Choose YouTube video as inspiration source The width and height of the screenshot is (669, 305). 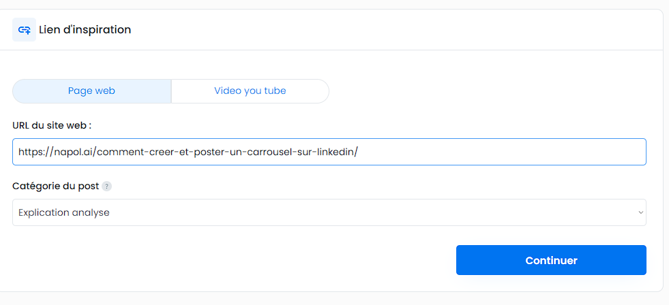250,91
